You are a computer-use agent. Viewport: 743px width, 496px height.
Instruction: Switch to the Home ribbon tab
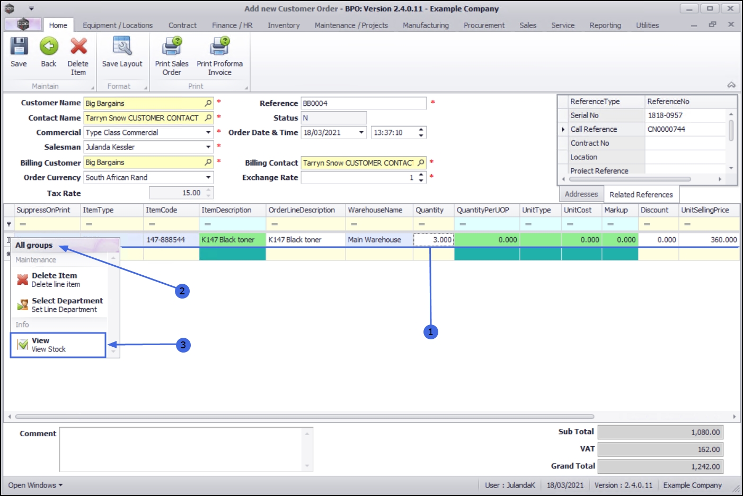[x=58, y=25]
